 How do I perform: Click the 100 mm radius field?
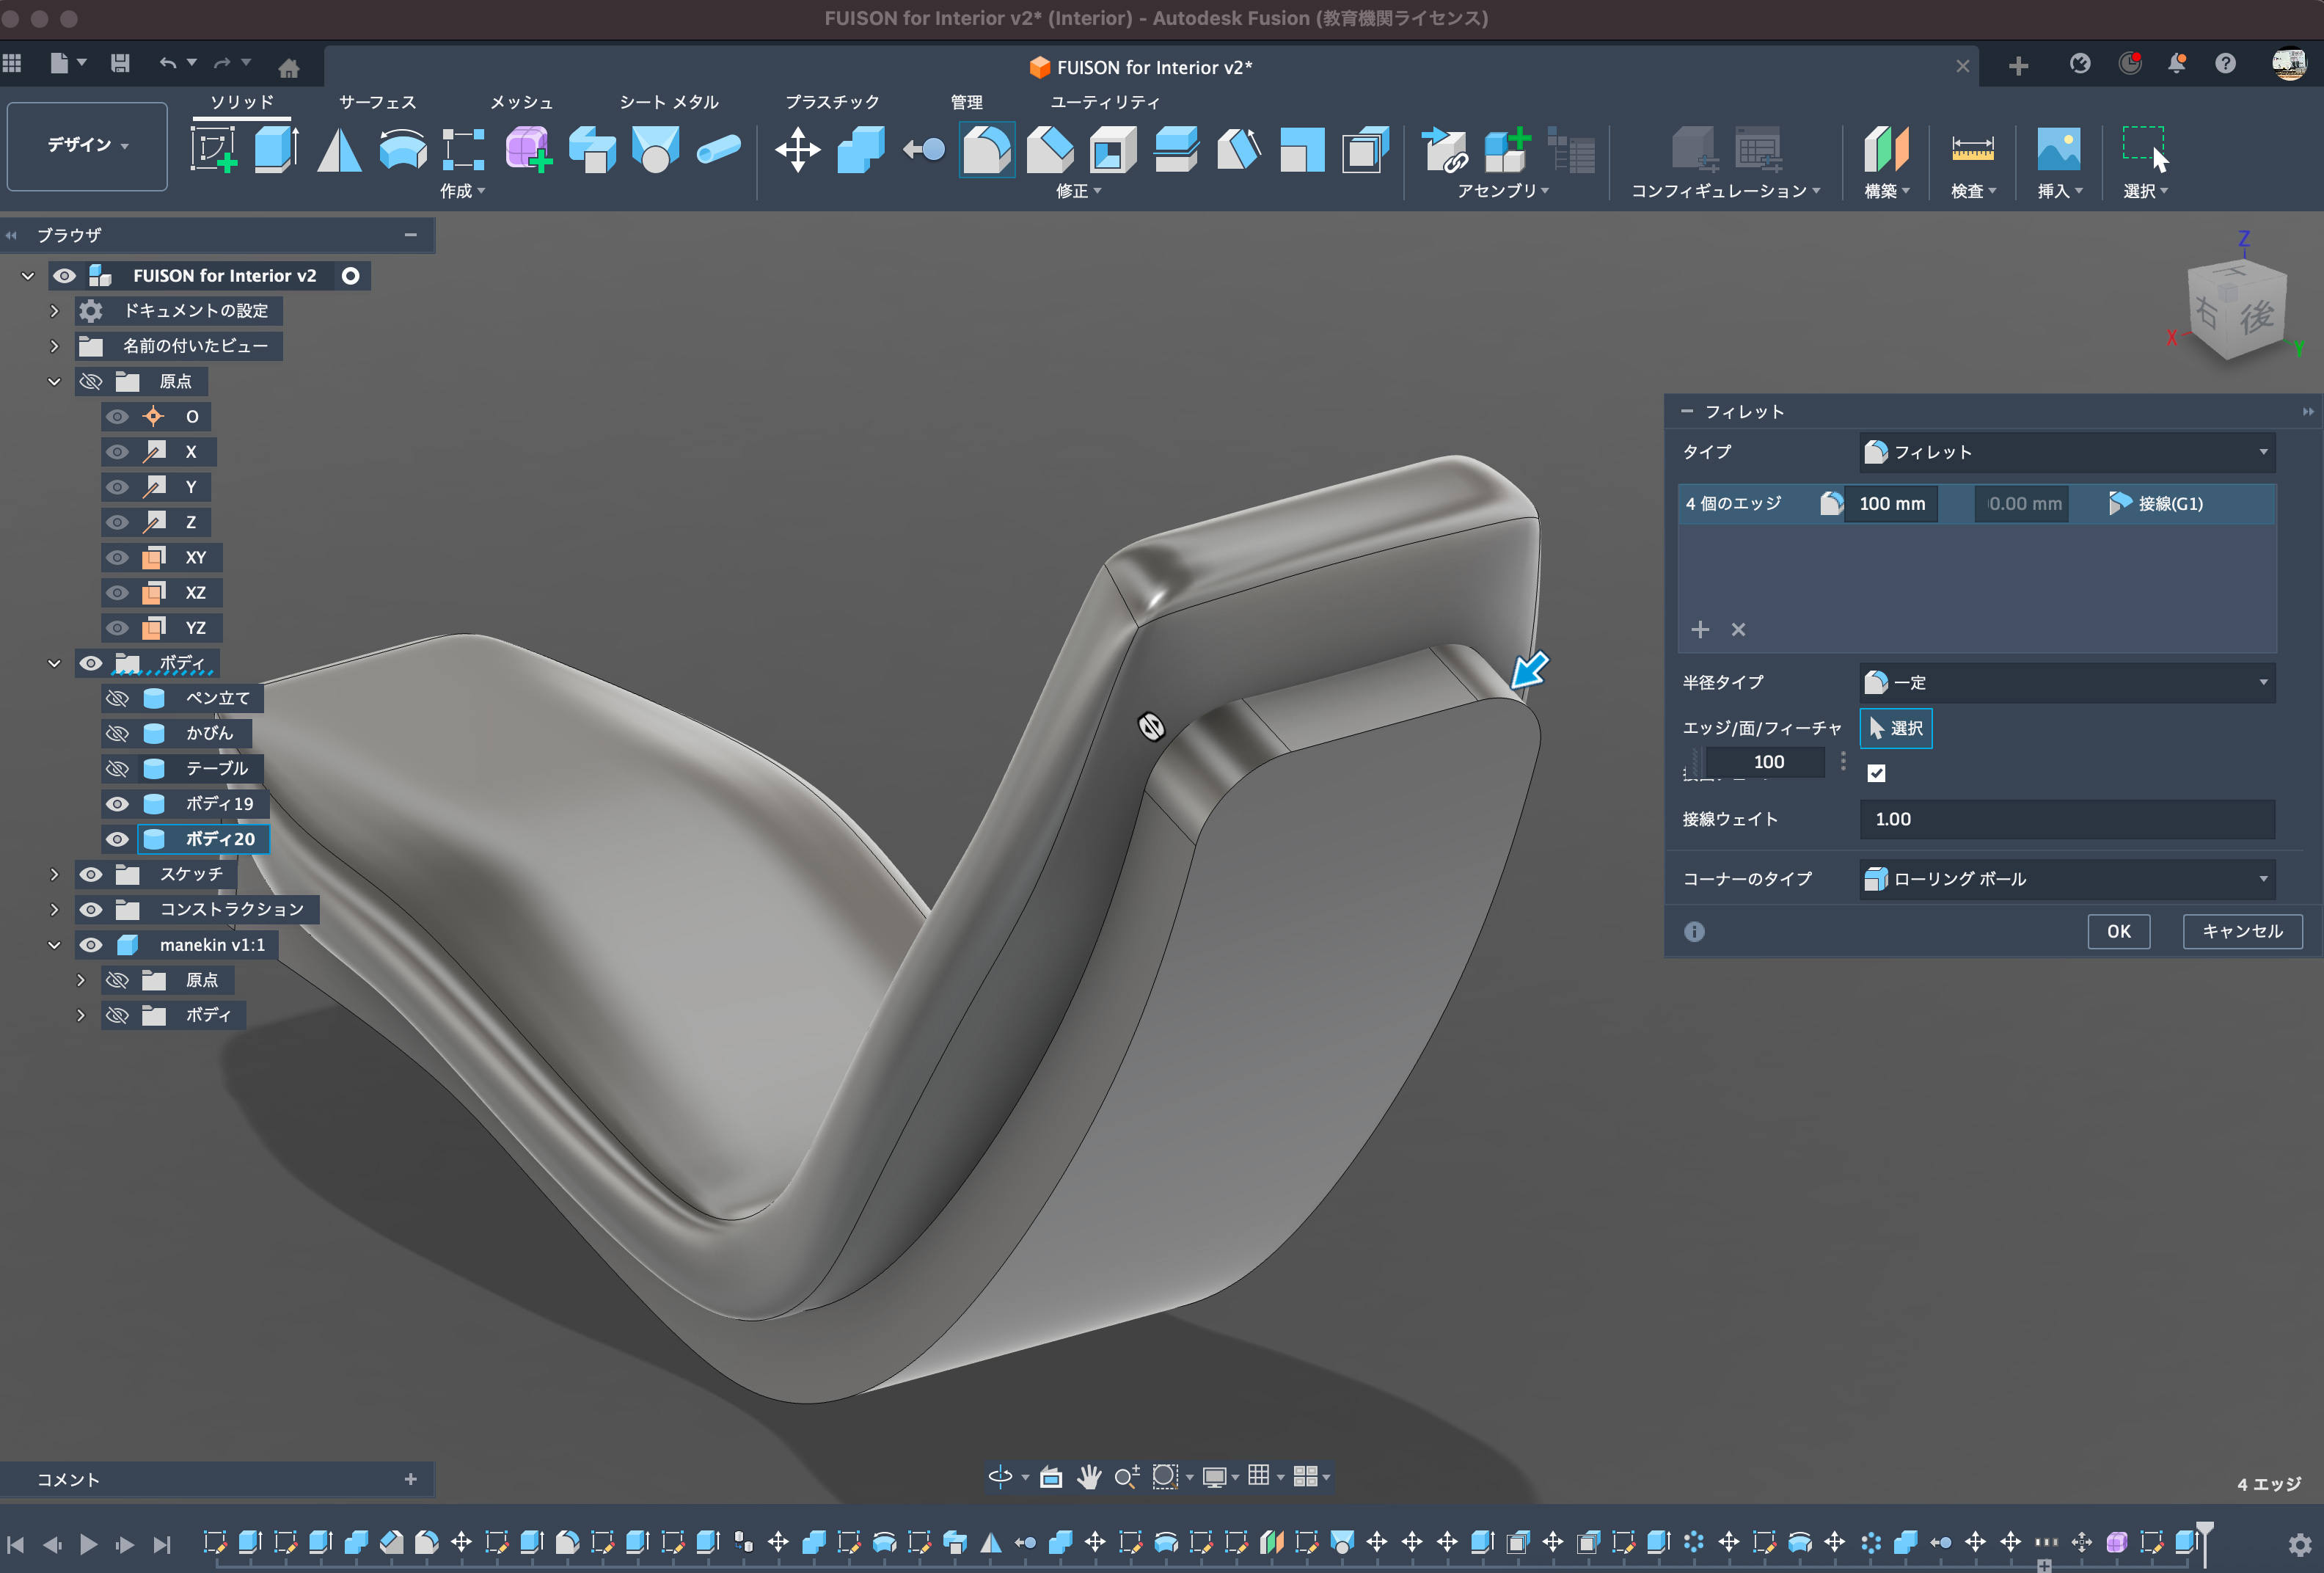(1891, 504)
